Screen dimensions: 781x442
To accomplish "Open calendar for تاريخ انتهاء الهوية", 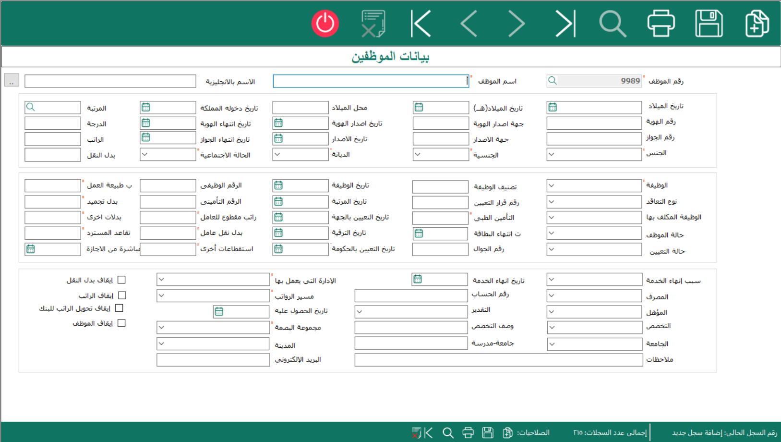I will (146, 123).
